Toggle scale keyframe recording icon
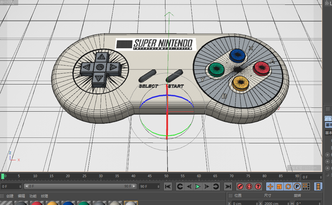Image resolution: width=332 pixels, height=205 pixels. pyautogui.click(x=279, y=186)
